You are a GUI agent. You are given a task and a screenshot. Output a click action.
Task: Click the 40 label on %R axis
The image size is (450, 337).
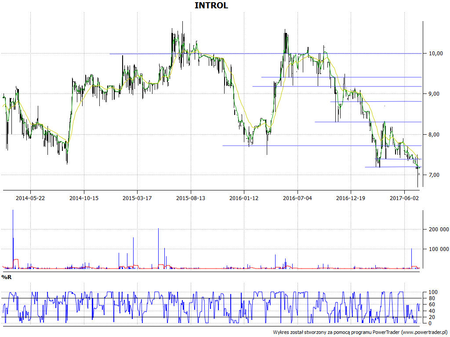tap(432, 311)
